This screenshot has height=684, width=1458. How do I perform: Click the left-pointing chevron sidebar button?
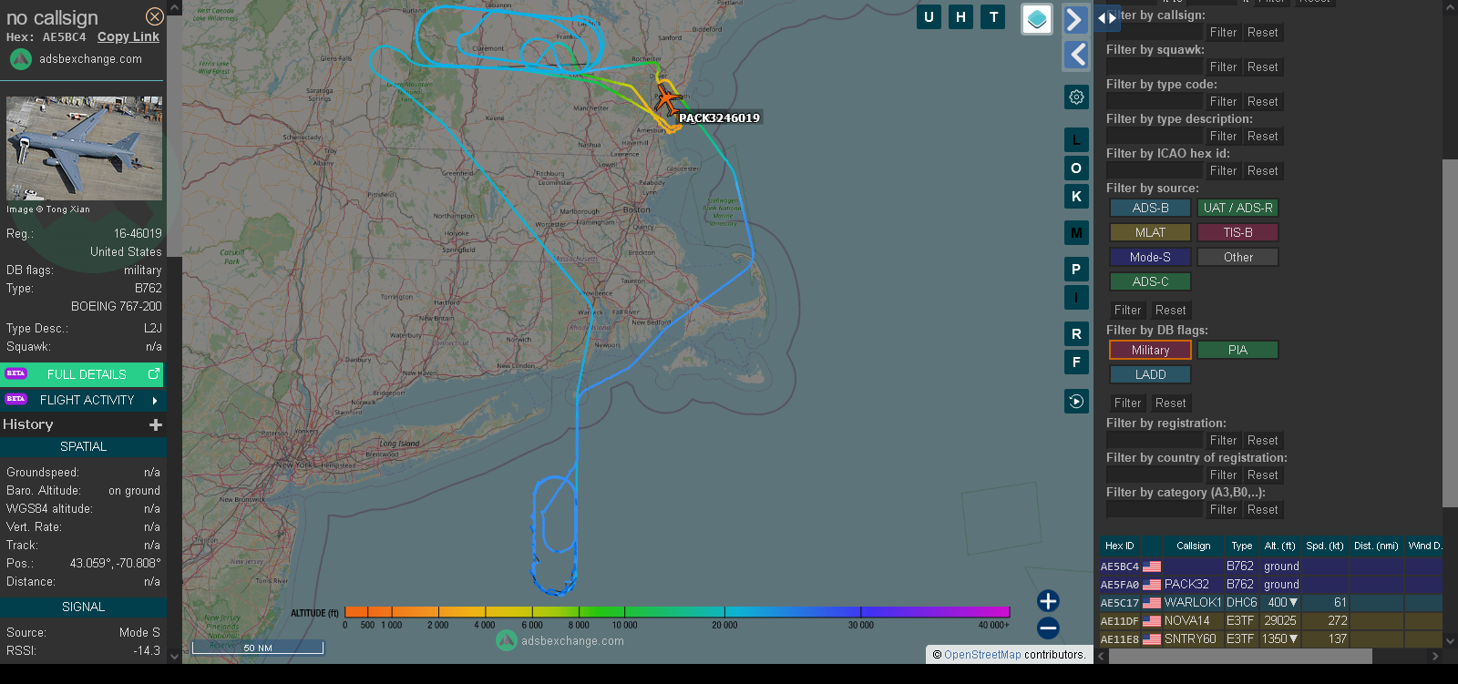click(1076, 55)
